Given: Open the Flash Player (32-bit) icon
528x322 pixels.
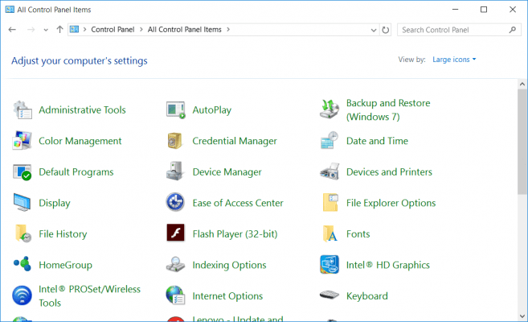Looking at the screenshot, I should pyautogui.click(x=176, y=234).
